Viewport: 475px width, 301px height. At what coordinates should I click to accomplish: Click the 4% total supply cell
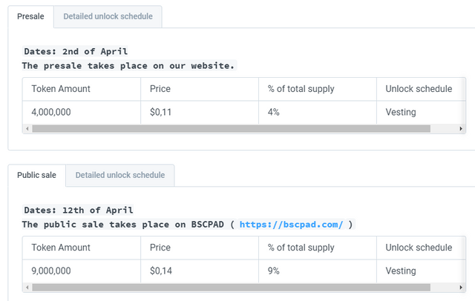pos(273,113)
